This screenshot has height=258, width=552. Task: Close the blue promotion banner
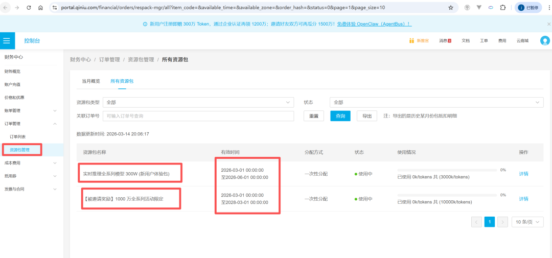click(x=548, y=24)
